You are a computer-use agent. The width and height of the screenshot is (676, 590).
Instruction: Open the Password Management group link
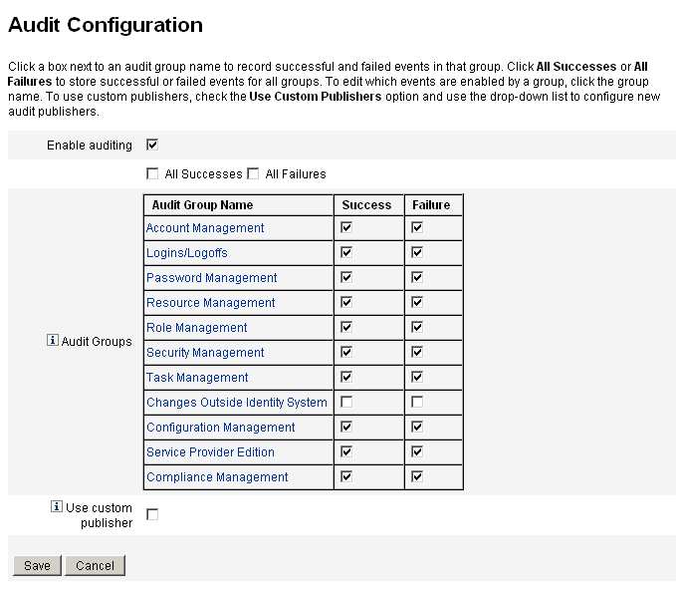211,278
